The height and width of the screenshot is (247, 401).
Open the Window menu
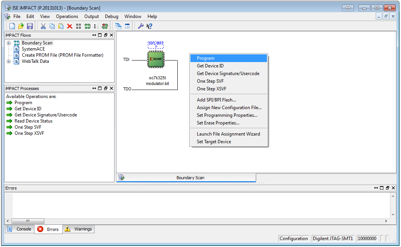click(x=133, y=16)
